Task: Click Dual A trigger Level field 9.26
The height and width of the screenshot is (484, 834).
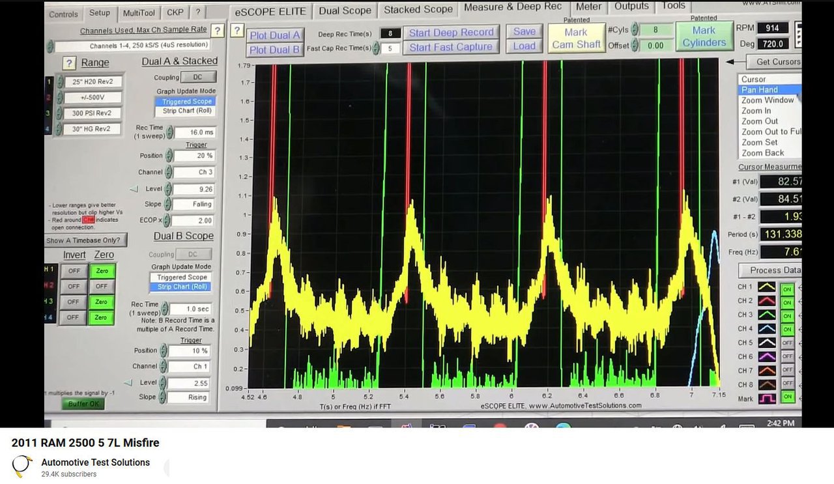Action: pos(194,189)
